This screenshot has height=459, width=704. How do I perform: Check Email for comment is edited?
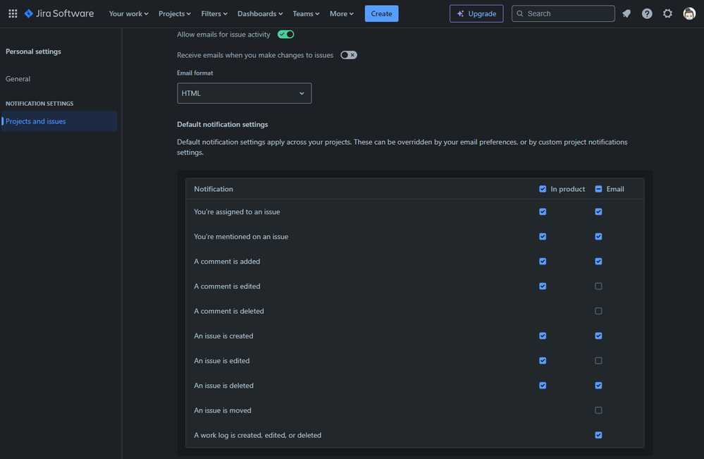[598, 286]
